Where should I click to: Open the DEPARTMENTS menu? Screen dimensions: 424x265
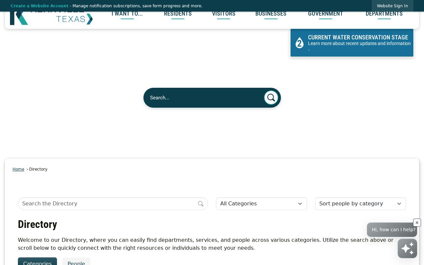click(x=384, y=14)
